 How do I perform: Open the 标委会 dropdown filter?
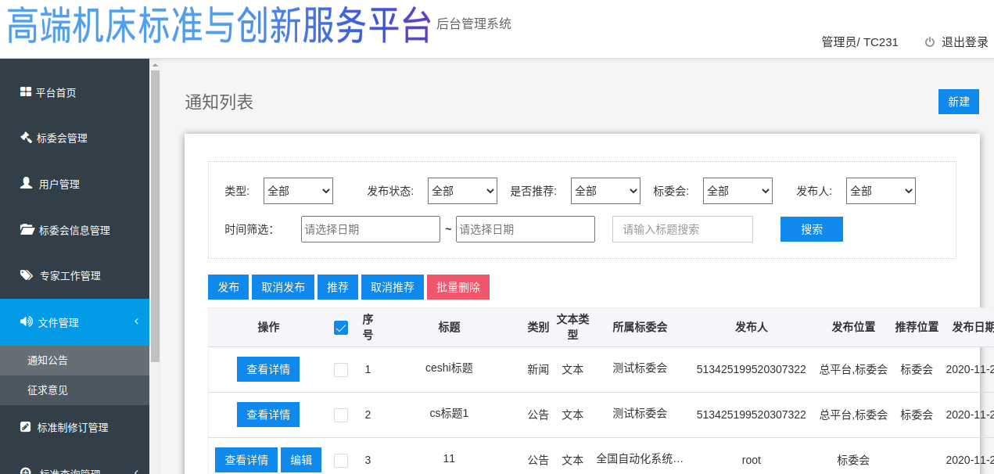click(737, 191)
